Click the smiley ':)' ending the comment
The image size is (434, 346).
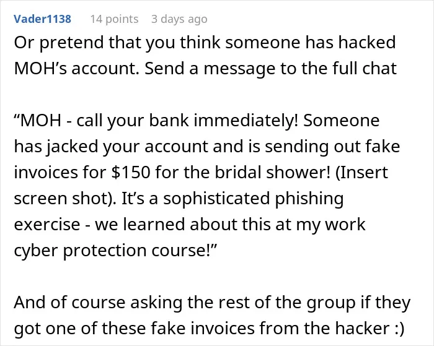[399, 329]
